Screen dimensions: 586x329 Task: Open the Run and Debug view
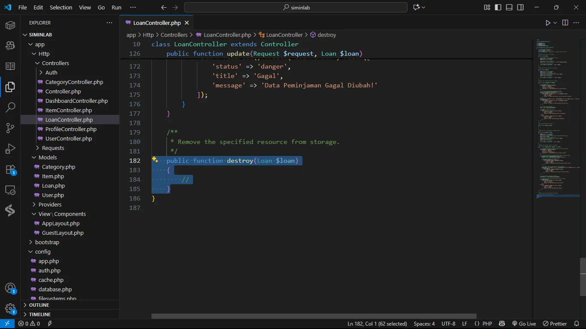pos(10,149)
